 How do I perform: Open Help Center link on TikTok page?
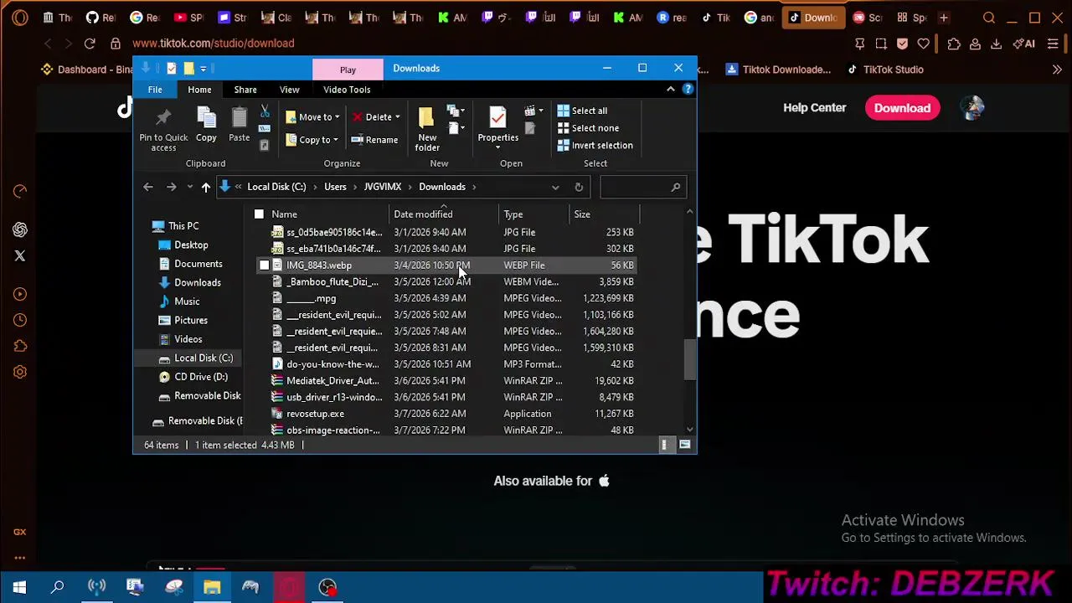[x=814, y=107]
